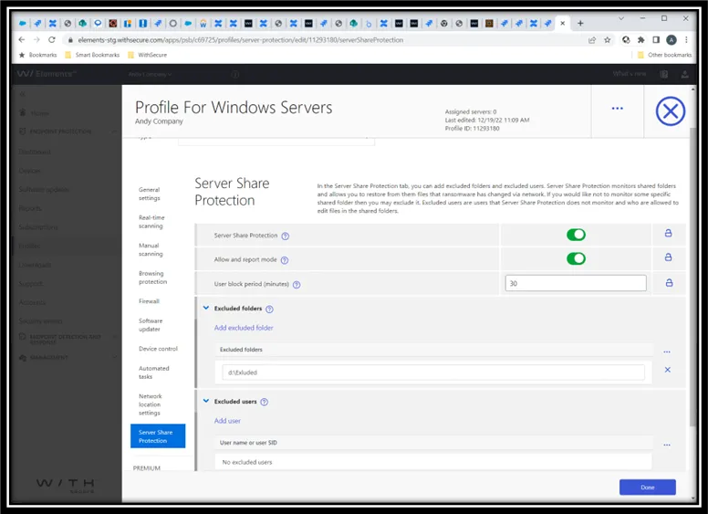The image size is (708, 514).
Task: Go back in the browser
Action: point(21,40)
